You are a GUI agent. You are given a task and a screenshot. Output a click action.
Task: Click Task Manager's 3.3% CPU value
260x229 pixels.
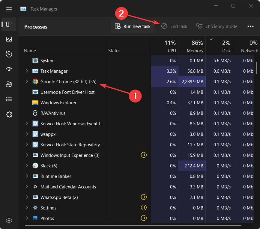tap(171, 71)
